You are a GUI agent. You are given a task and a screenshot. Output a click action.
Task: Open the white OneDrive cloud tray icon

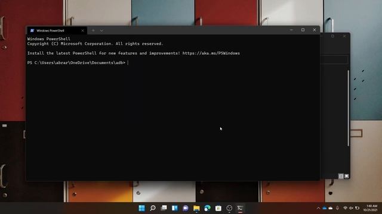[331, 208]
